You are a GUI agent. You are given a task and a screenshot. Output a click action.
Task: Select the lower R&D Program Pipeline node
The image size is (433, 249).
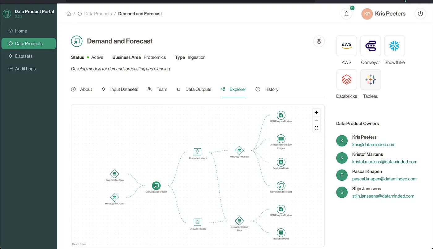(281, 209)
